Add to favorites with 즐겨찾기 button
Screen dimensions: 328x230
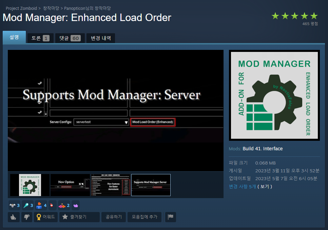pyautogui.click(x=79, y=217)
